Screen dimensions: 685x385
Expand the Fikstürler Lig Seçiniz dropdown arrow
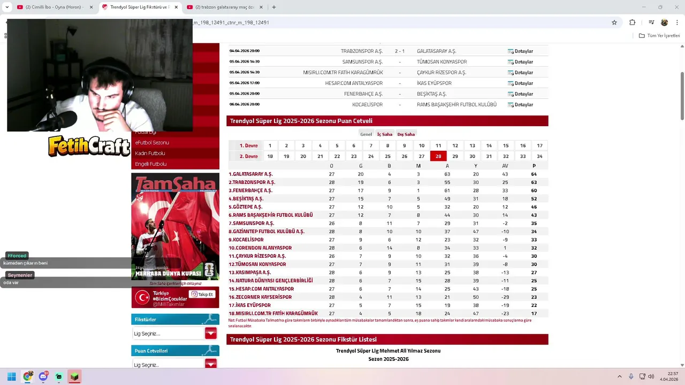tap(211, 333)
